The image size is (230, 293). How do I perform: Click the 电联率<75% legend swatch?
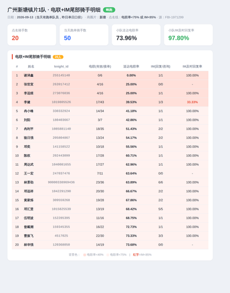coord(108,255)
